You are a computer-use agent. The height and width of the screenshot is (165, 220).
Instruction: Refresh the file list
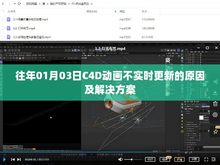19,4
